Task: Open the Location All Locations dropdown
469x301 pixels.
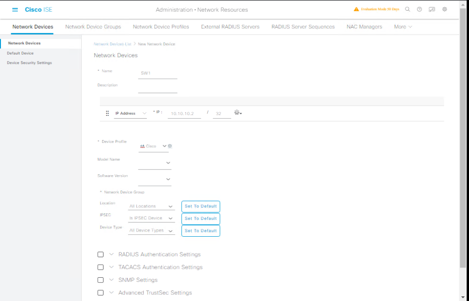Action: click(x=152, y=206)
